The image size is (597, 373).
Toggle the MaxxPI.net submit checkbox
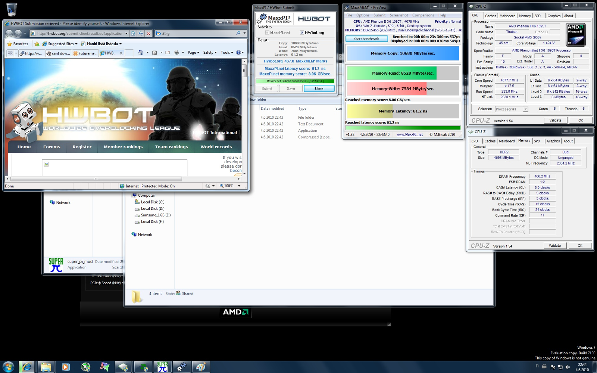coord(267,32)
